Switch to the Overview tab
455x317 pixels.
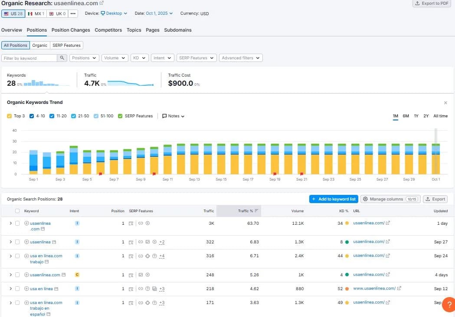[x=12, y=30]
